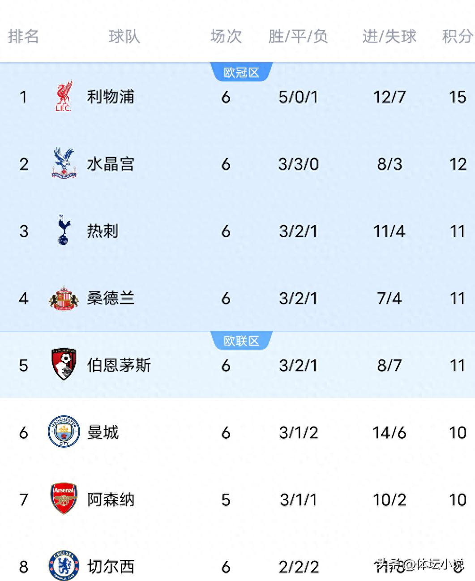Viewport: 475px width, 581px height.
Task: Click the 排名 ranking column header
Action: [24, 37]
